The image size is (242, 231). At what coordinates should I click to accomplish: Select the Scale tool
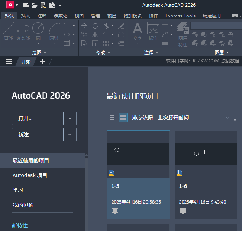pos(95,43)
